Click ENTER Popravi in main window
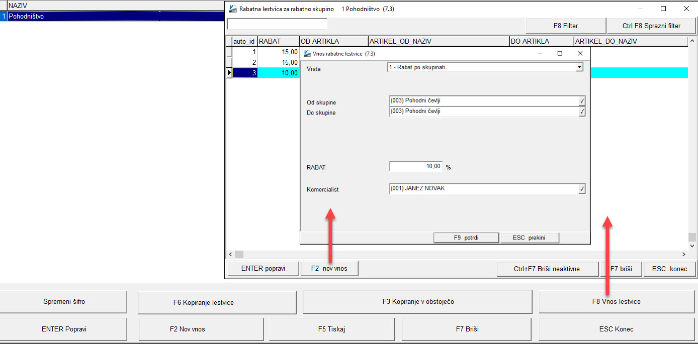This screenshot has height=344, width=698. (x=64, y=329)
